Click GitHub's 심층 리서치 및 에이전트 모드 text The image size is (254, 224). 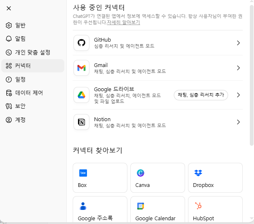pos(124,46)
